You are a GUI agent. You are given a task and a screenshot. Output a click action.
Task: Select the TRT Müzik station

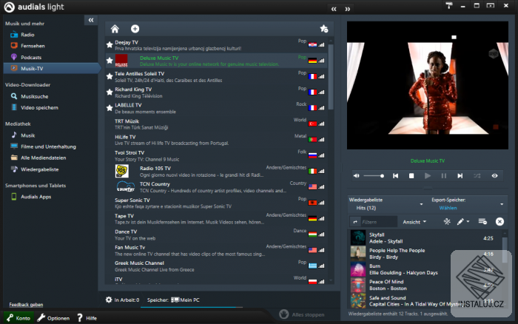[x=216, y=124]
